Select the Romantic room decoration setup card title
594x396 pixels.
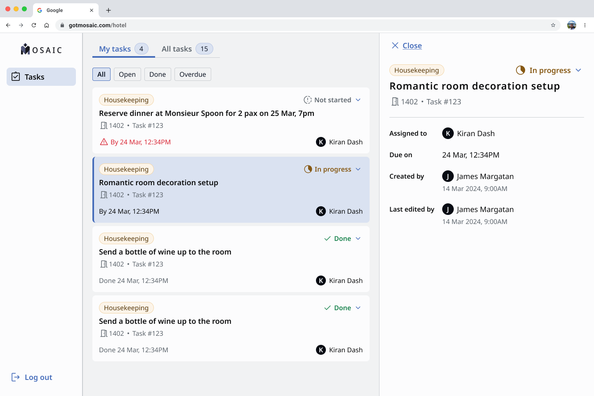click(x=158, y=182)
